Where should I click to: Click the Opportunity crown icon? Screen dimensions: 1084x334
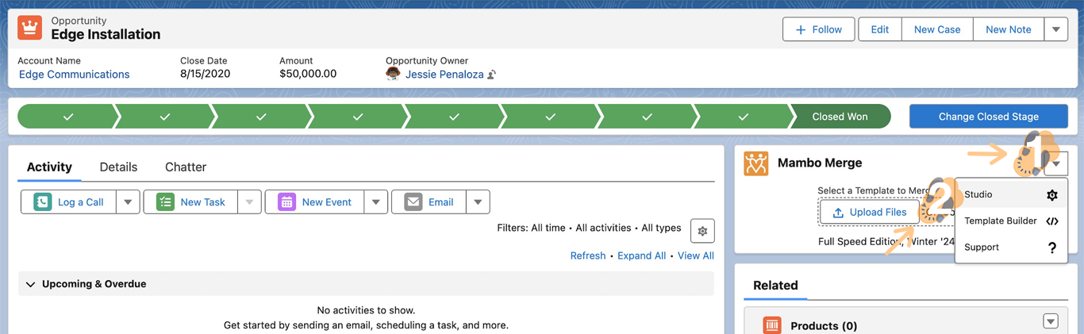click(x=30, y=28)
